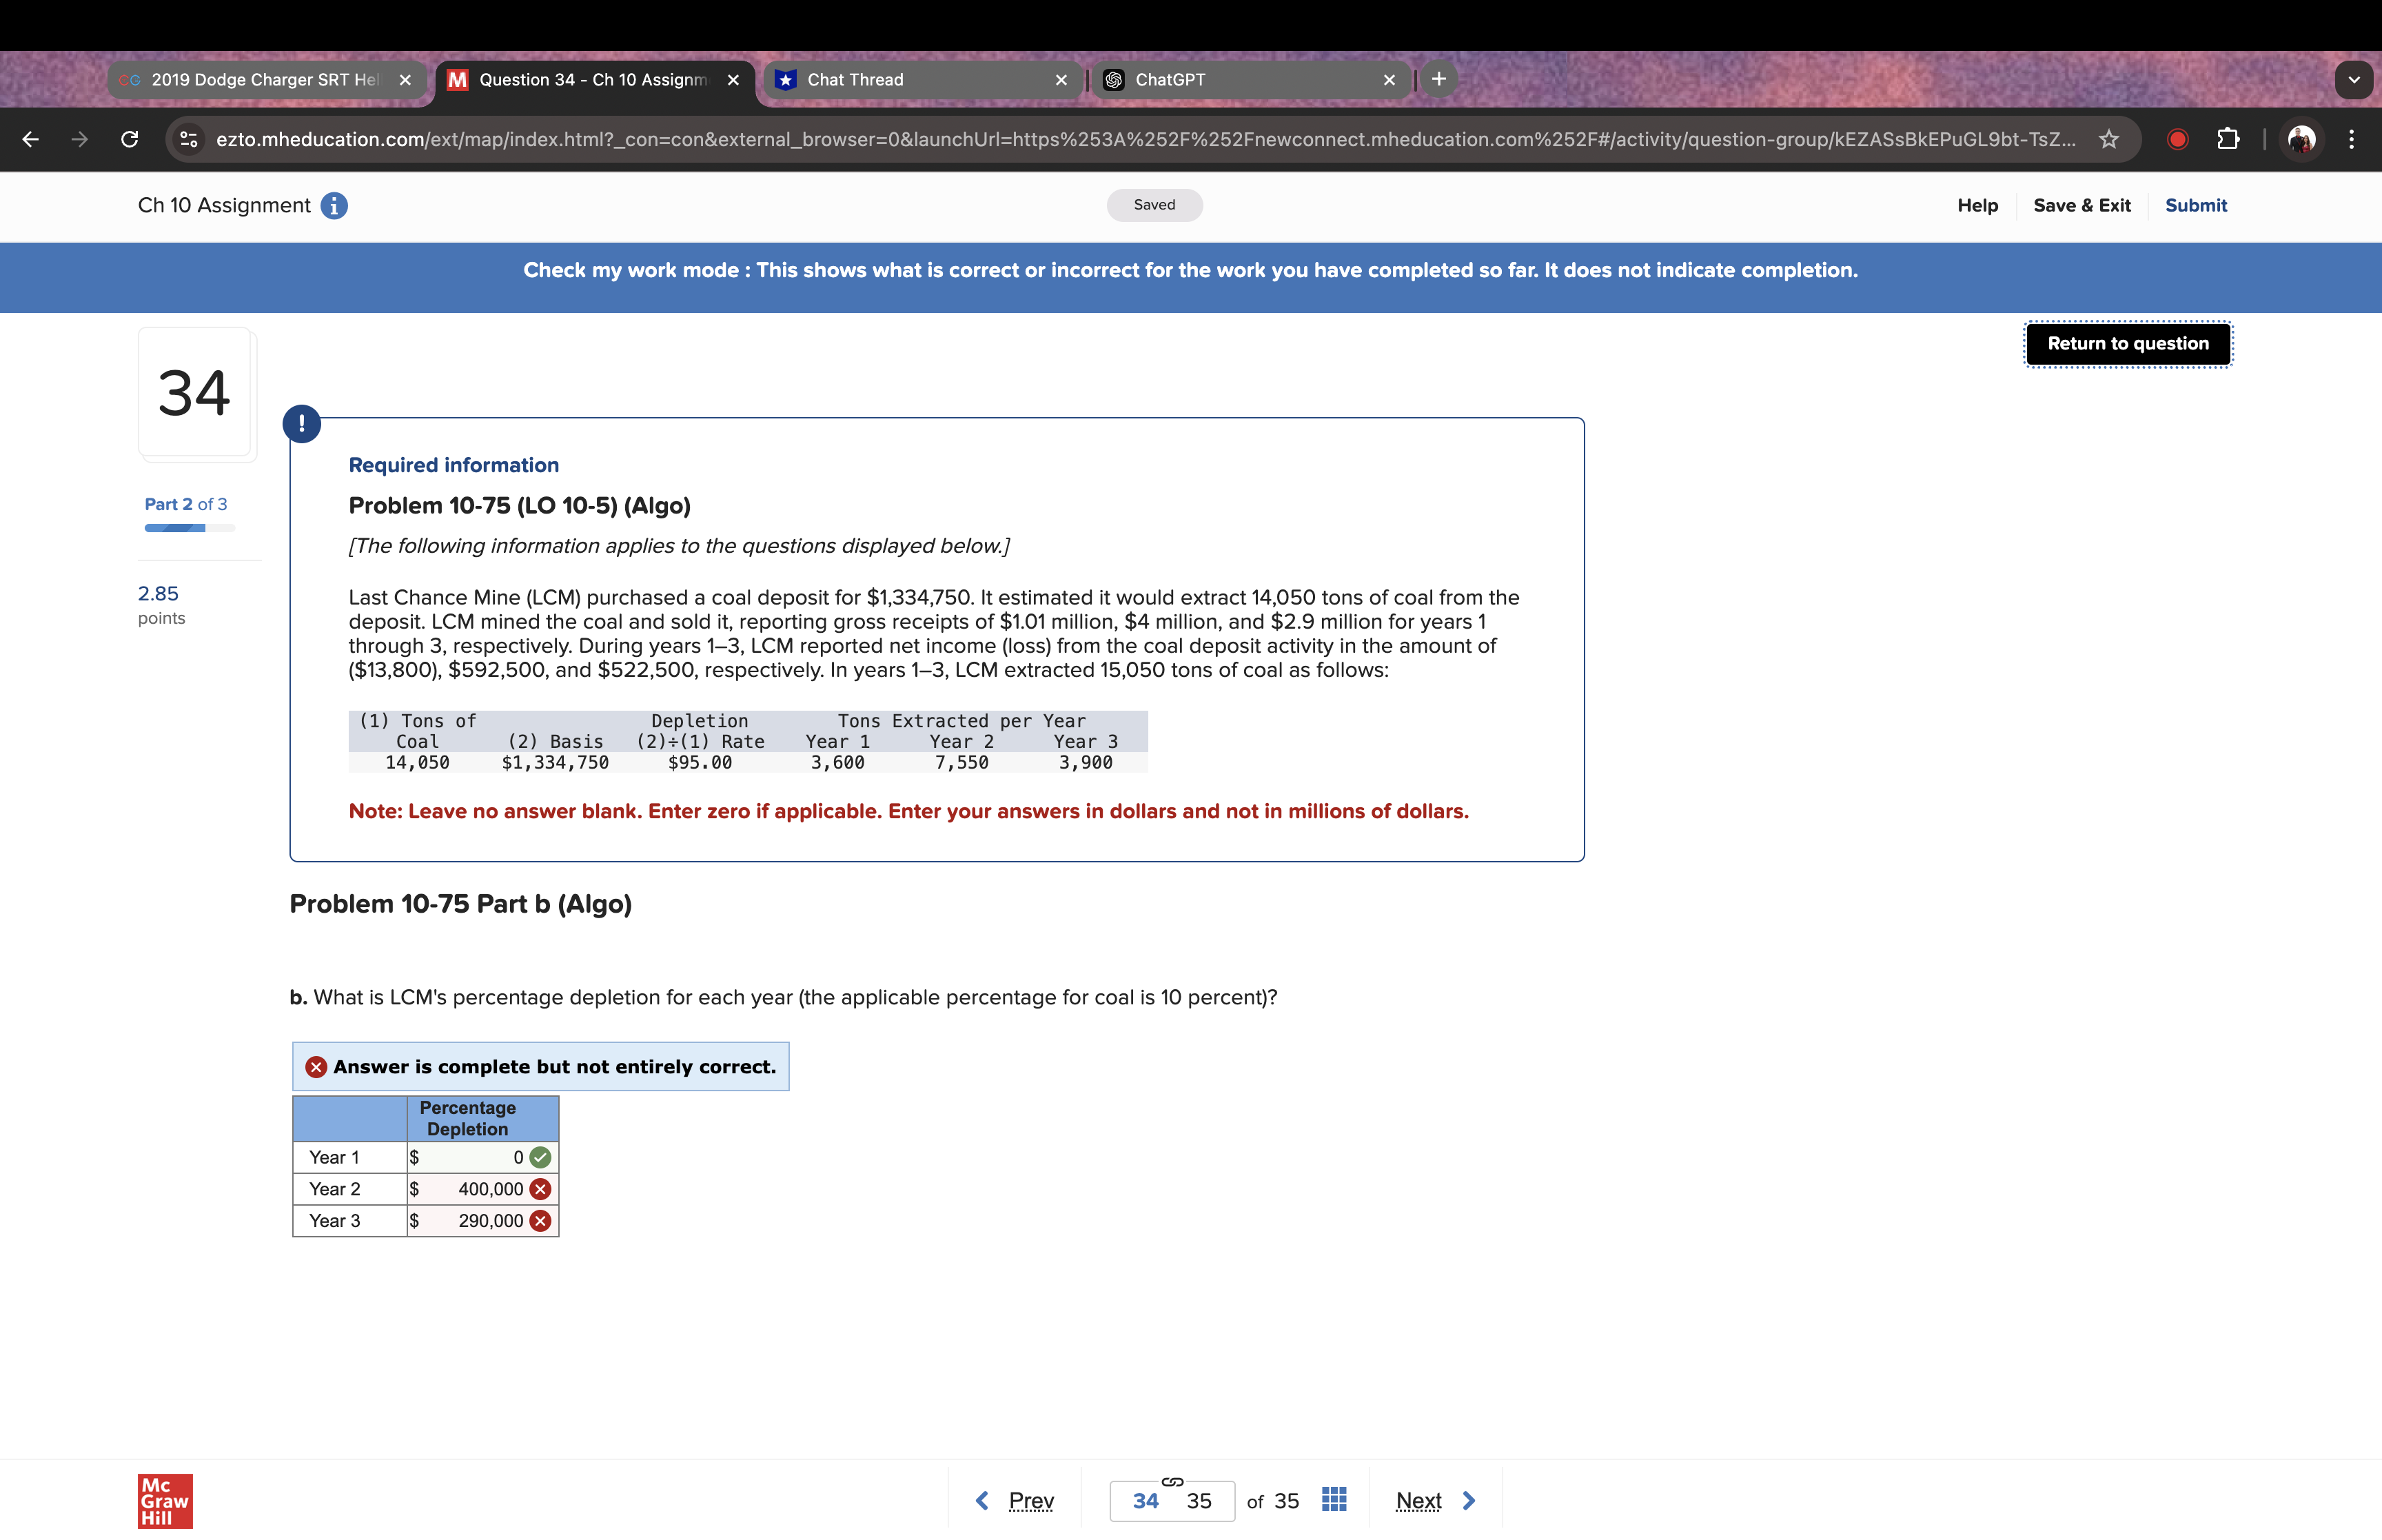Open the question grid navigator icon

tap(1334, 1500)
